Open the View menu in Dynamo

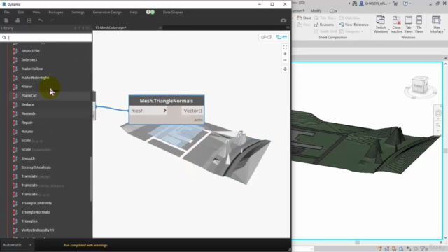36,13
